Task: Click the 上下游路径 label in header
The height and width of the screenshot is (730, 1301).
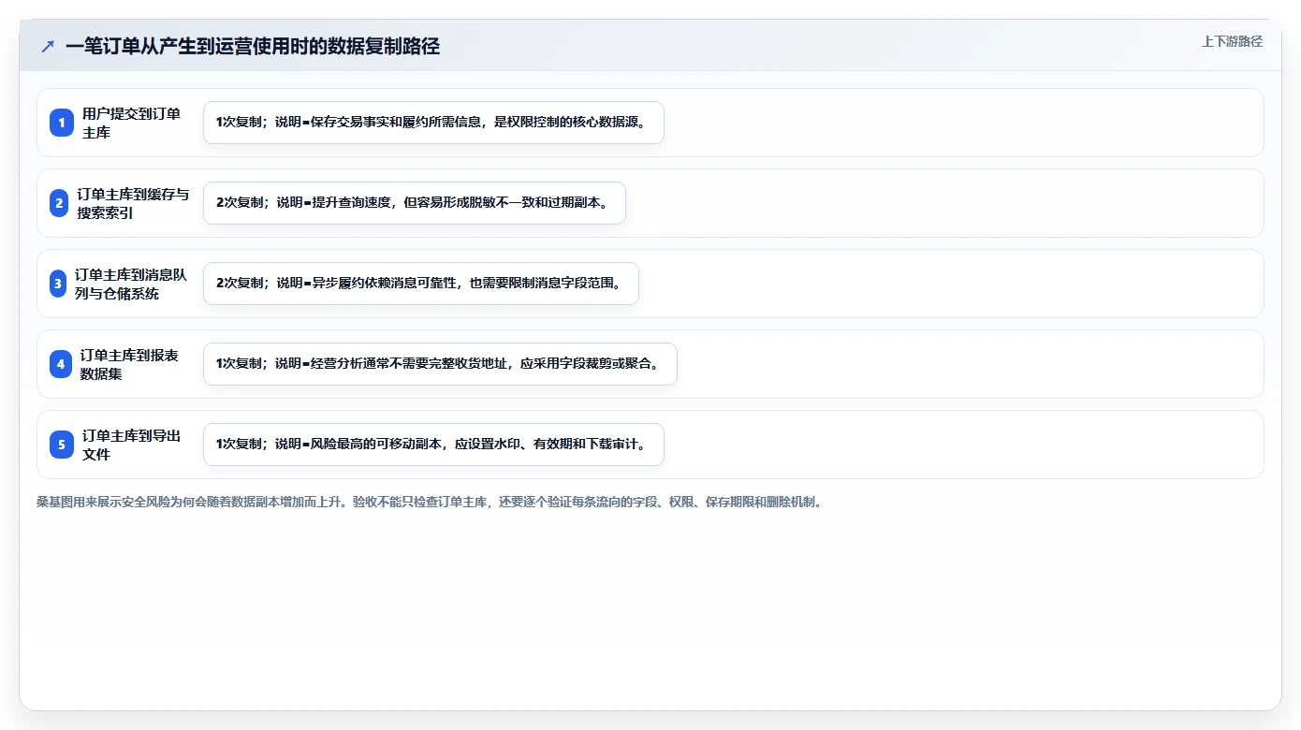Action: (1232, 41)
